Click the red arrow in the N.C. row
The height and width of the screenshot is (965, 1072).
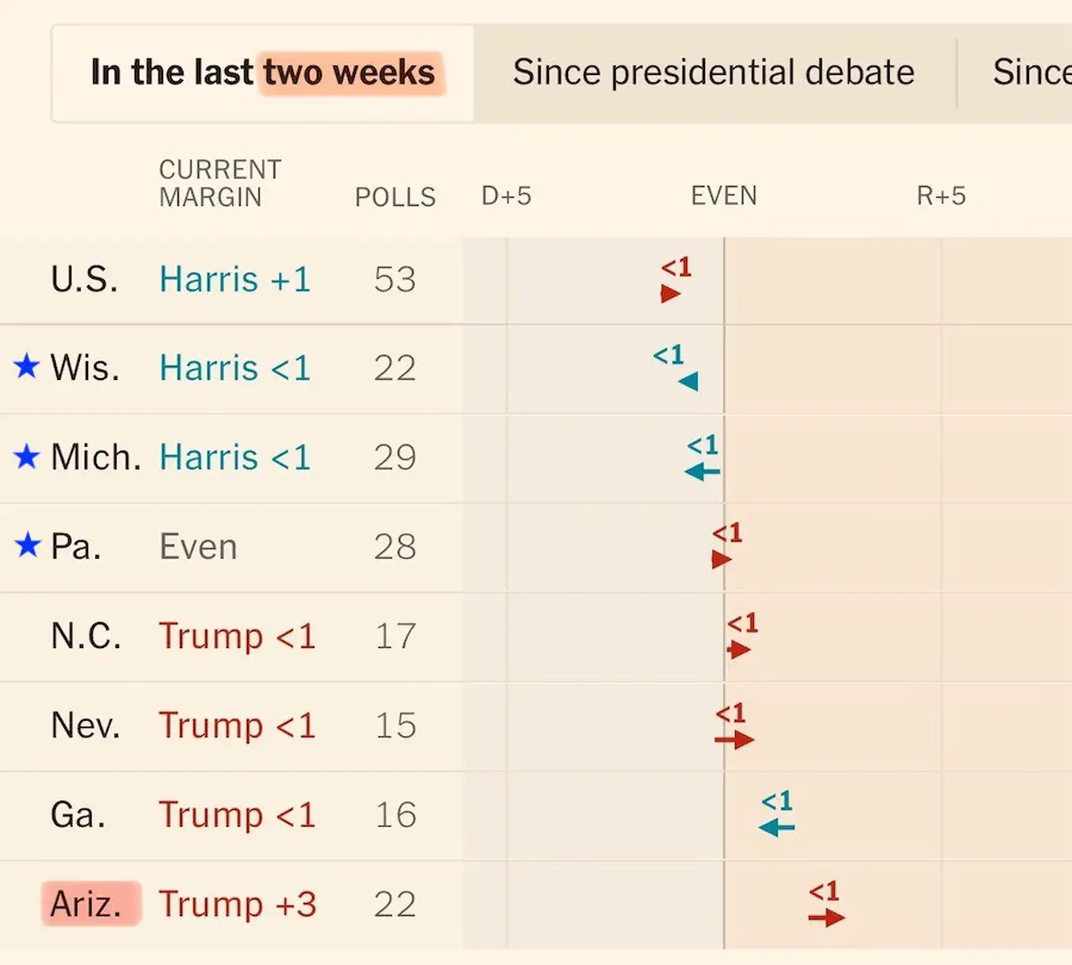coord(739,650)
